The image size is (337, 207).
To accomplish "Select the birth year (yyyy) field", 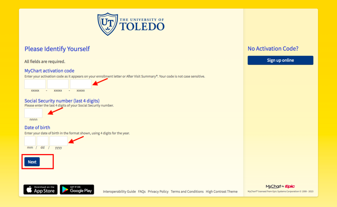I will pyautogui.click(x=59, y=141).
